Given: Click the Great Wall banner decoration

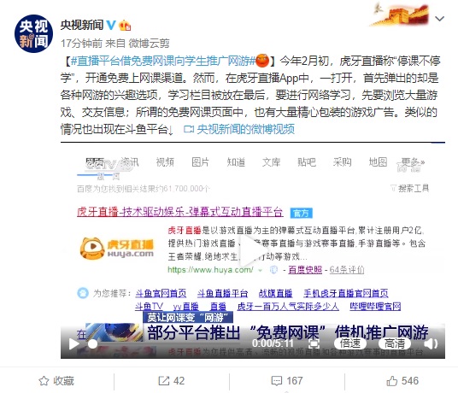Looking at the screenshot, I should (x=400, y=15).
